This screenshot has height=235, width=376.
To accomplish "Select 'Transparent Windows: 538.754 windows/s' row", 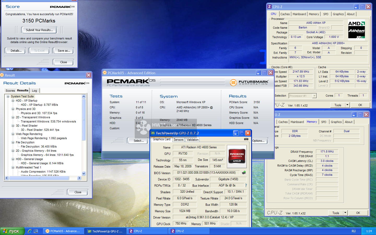I will coord(48,121).
